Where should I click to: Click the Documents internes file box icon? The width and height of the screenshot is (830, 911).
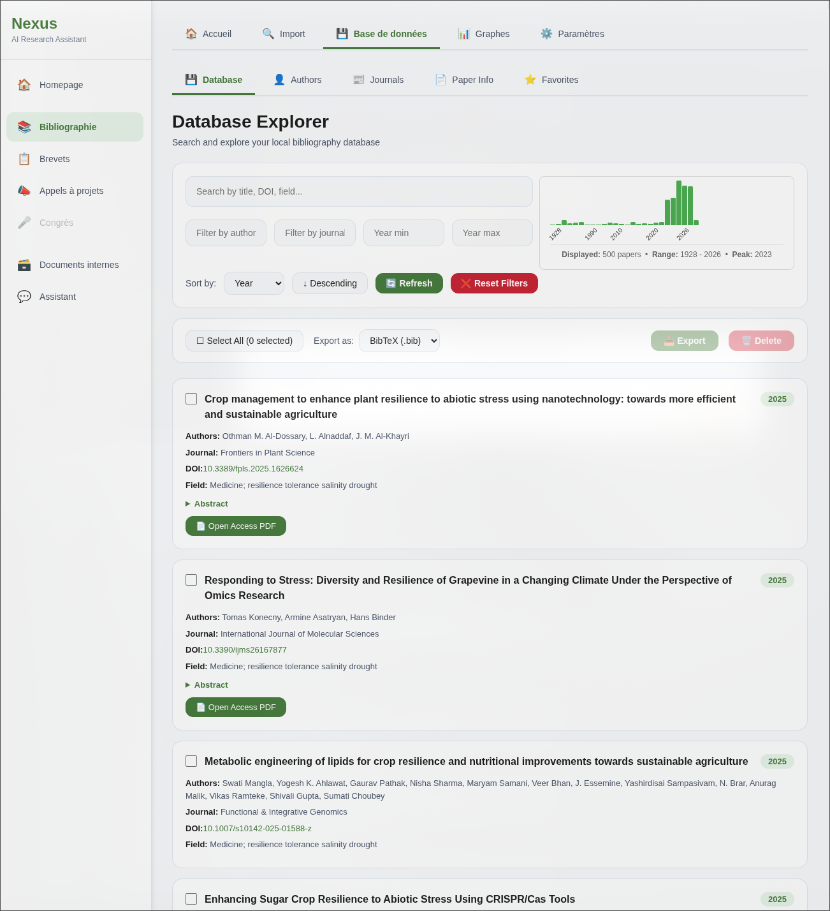click(x=24, y=265)
